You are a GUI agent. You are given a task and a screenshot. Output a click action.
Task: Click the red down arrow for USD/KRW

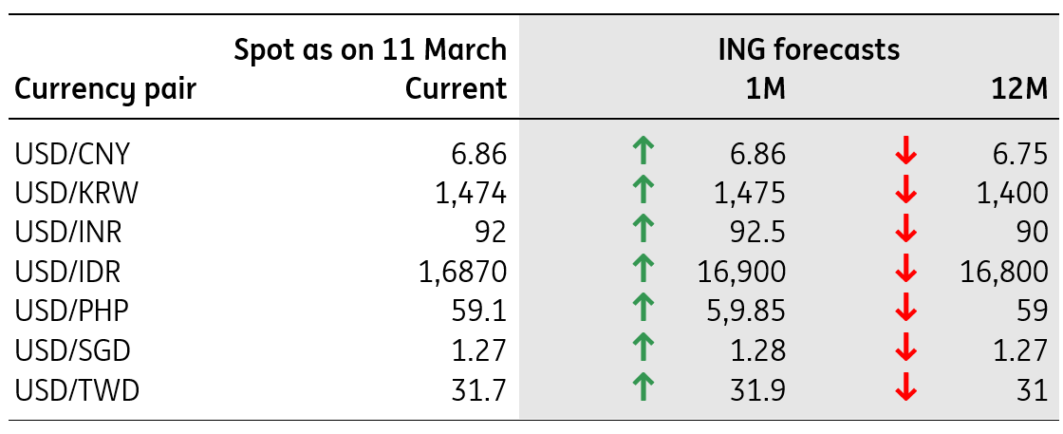905,193
